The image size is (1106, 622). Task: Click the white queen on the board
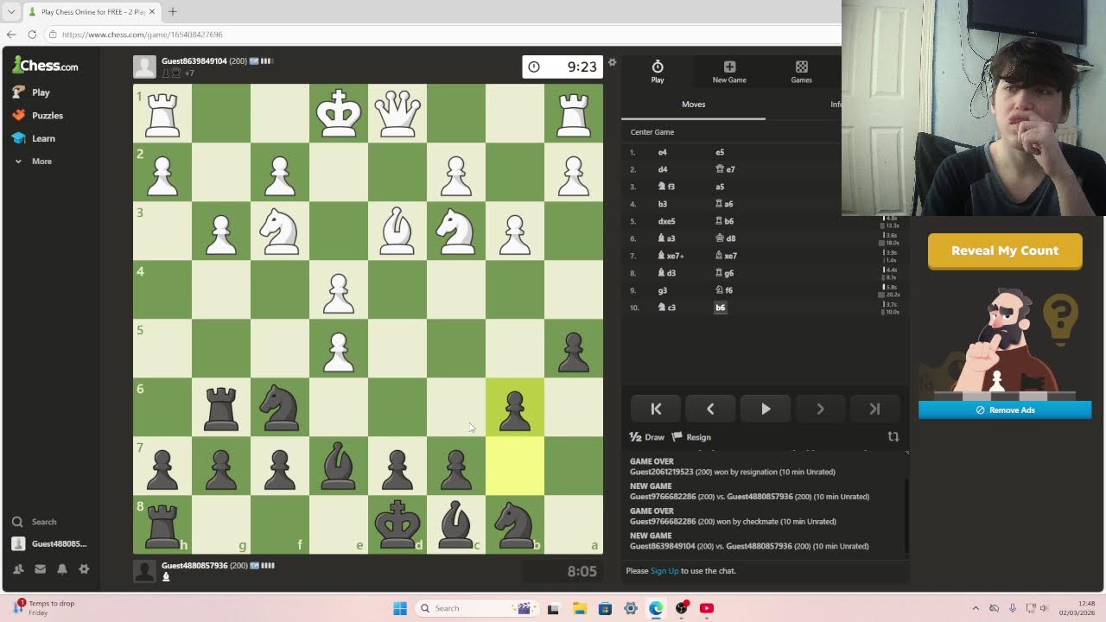coord(397,113)
